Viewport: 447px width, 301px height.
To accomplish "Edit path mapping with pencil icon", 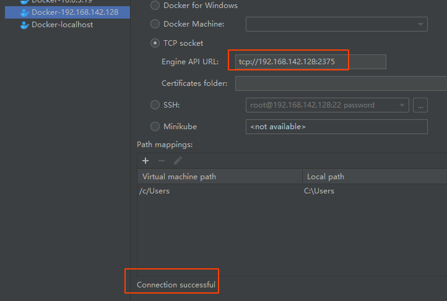I will tap(178, 161).
